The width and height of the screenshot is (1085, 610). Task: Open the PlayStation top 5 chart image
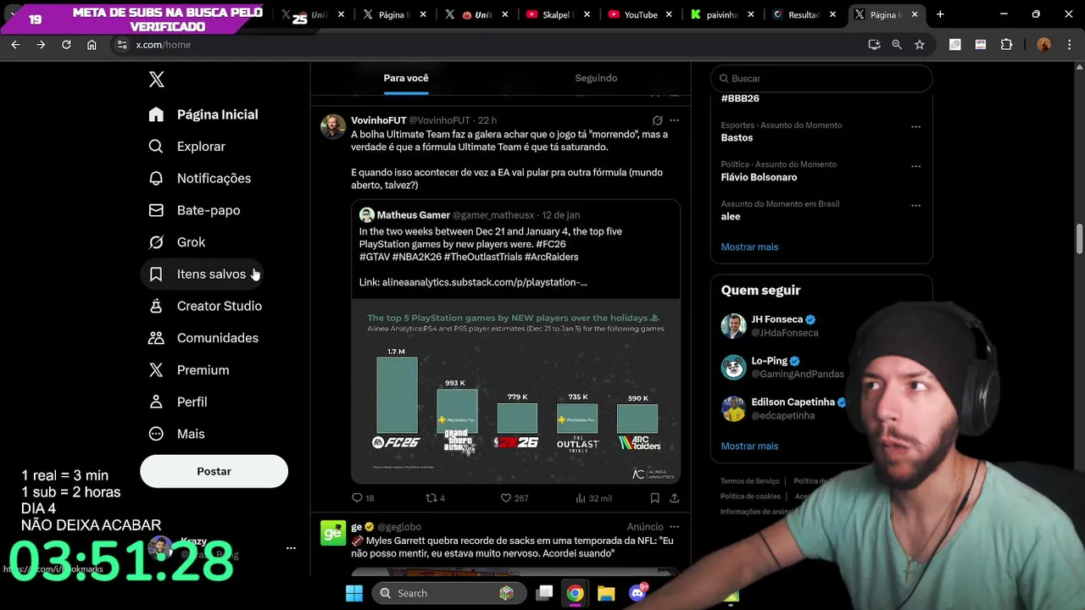(x=515, y=391)
